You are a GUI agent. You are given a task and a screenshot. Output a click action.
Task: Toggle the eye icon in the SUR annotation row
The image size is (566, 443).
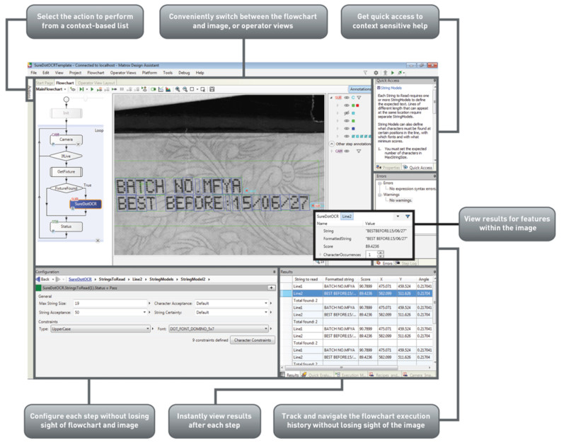point(347,98)
